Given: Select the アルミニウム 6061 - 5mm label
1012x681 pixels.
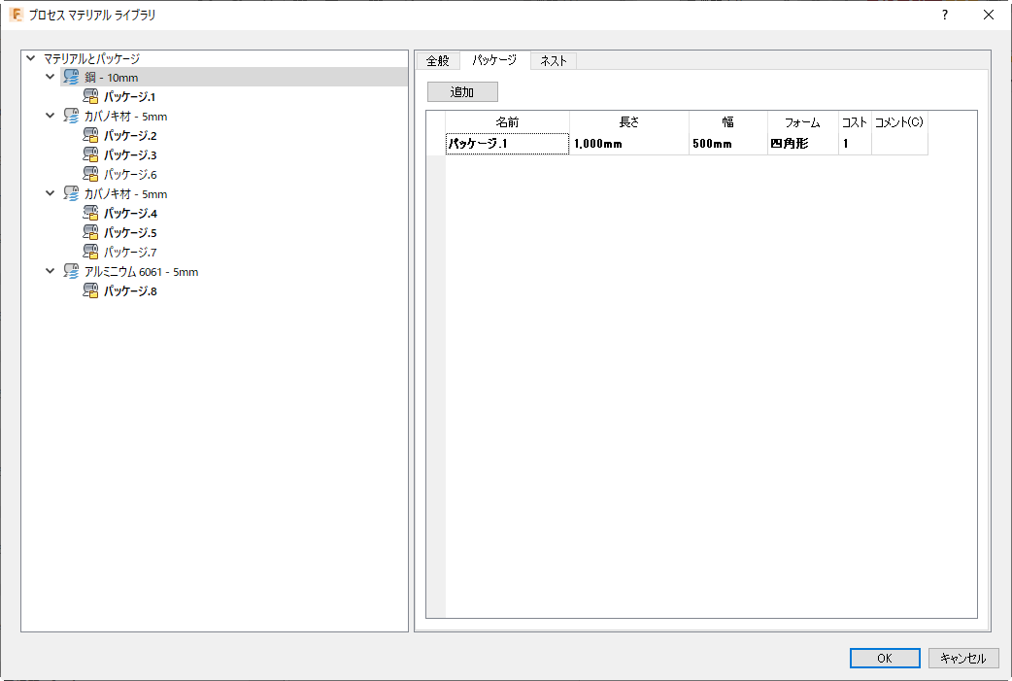Looking at the screenshot, I should tap(142, 272).
